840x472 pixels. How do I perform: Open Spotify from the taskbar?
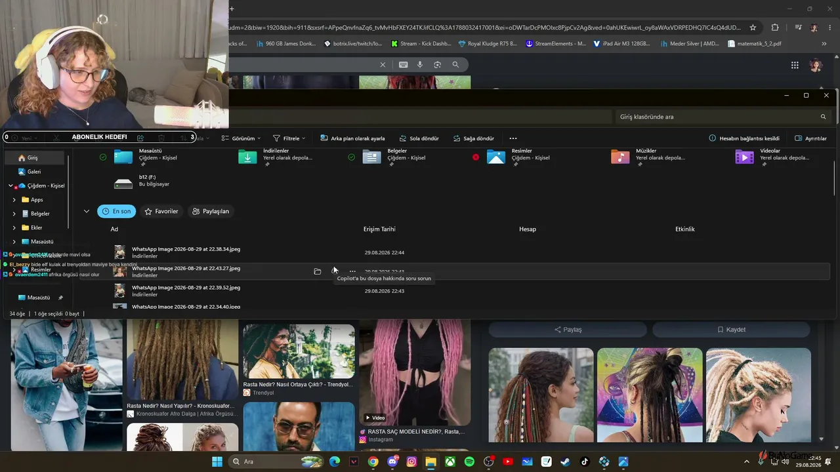coord(469,462)
